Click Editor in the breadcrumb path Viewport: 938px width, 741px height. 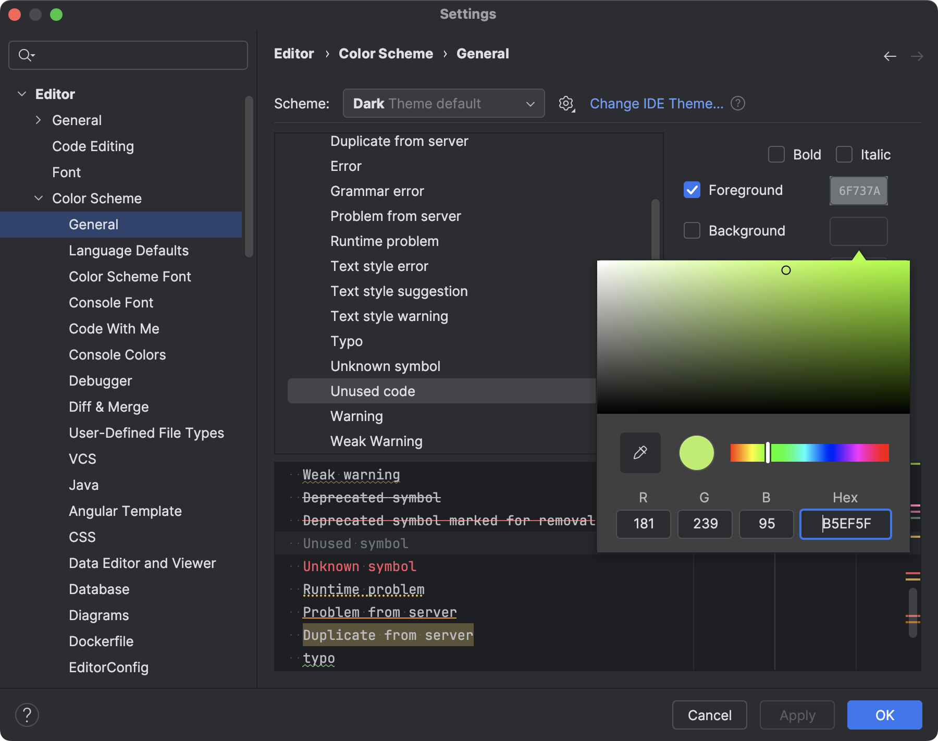pyautogui.click(x=294, y=53)
